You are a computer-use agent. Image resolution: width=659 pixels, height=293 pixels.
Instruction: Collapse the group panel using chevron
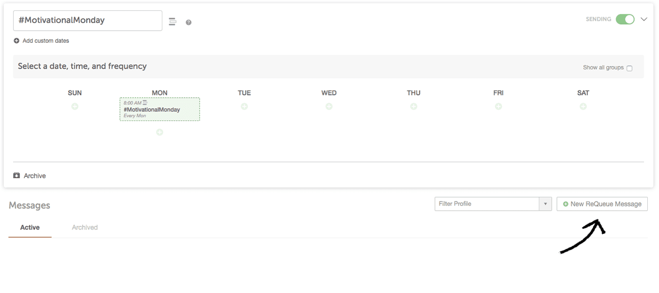pos(644,19)
